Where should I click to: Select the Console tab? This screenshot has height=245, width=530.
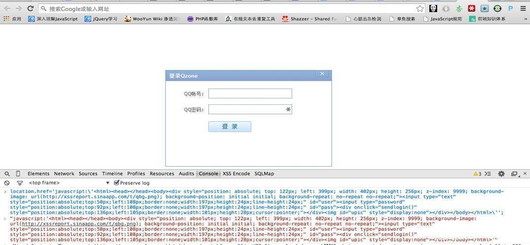pos(208,174)
